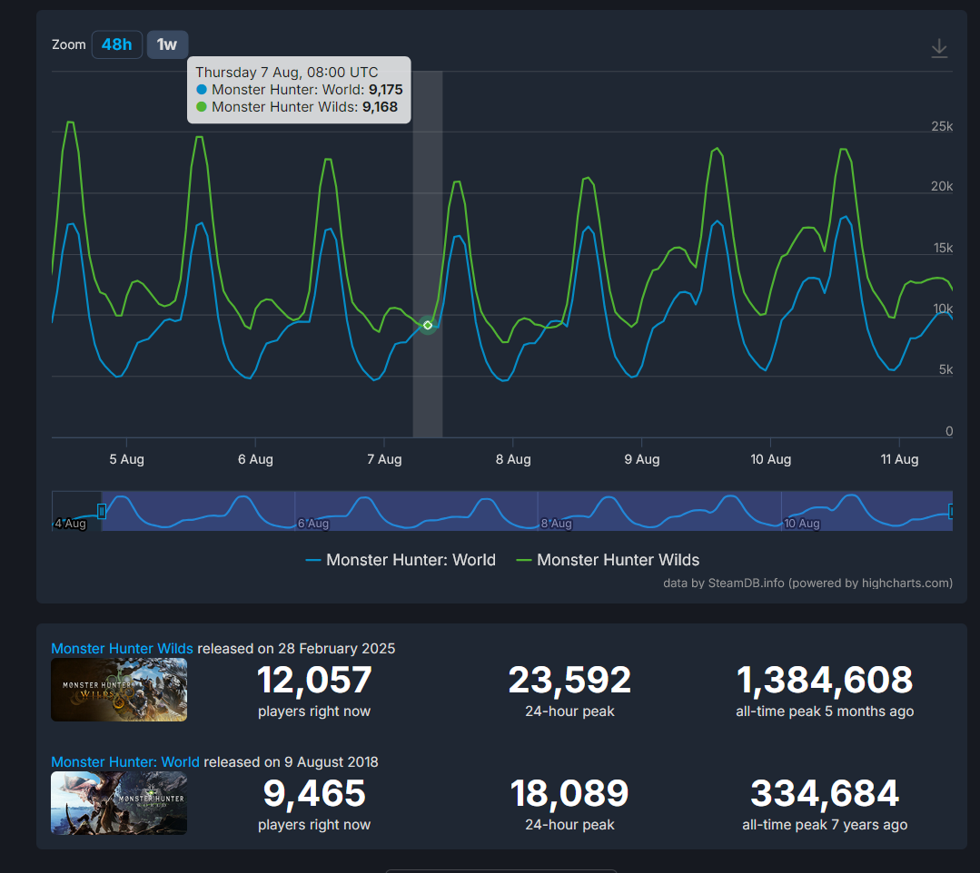Select the "11 Aug" x-axis label

tap(899, 459)
